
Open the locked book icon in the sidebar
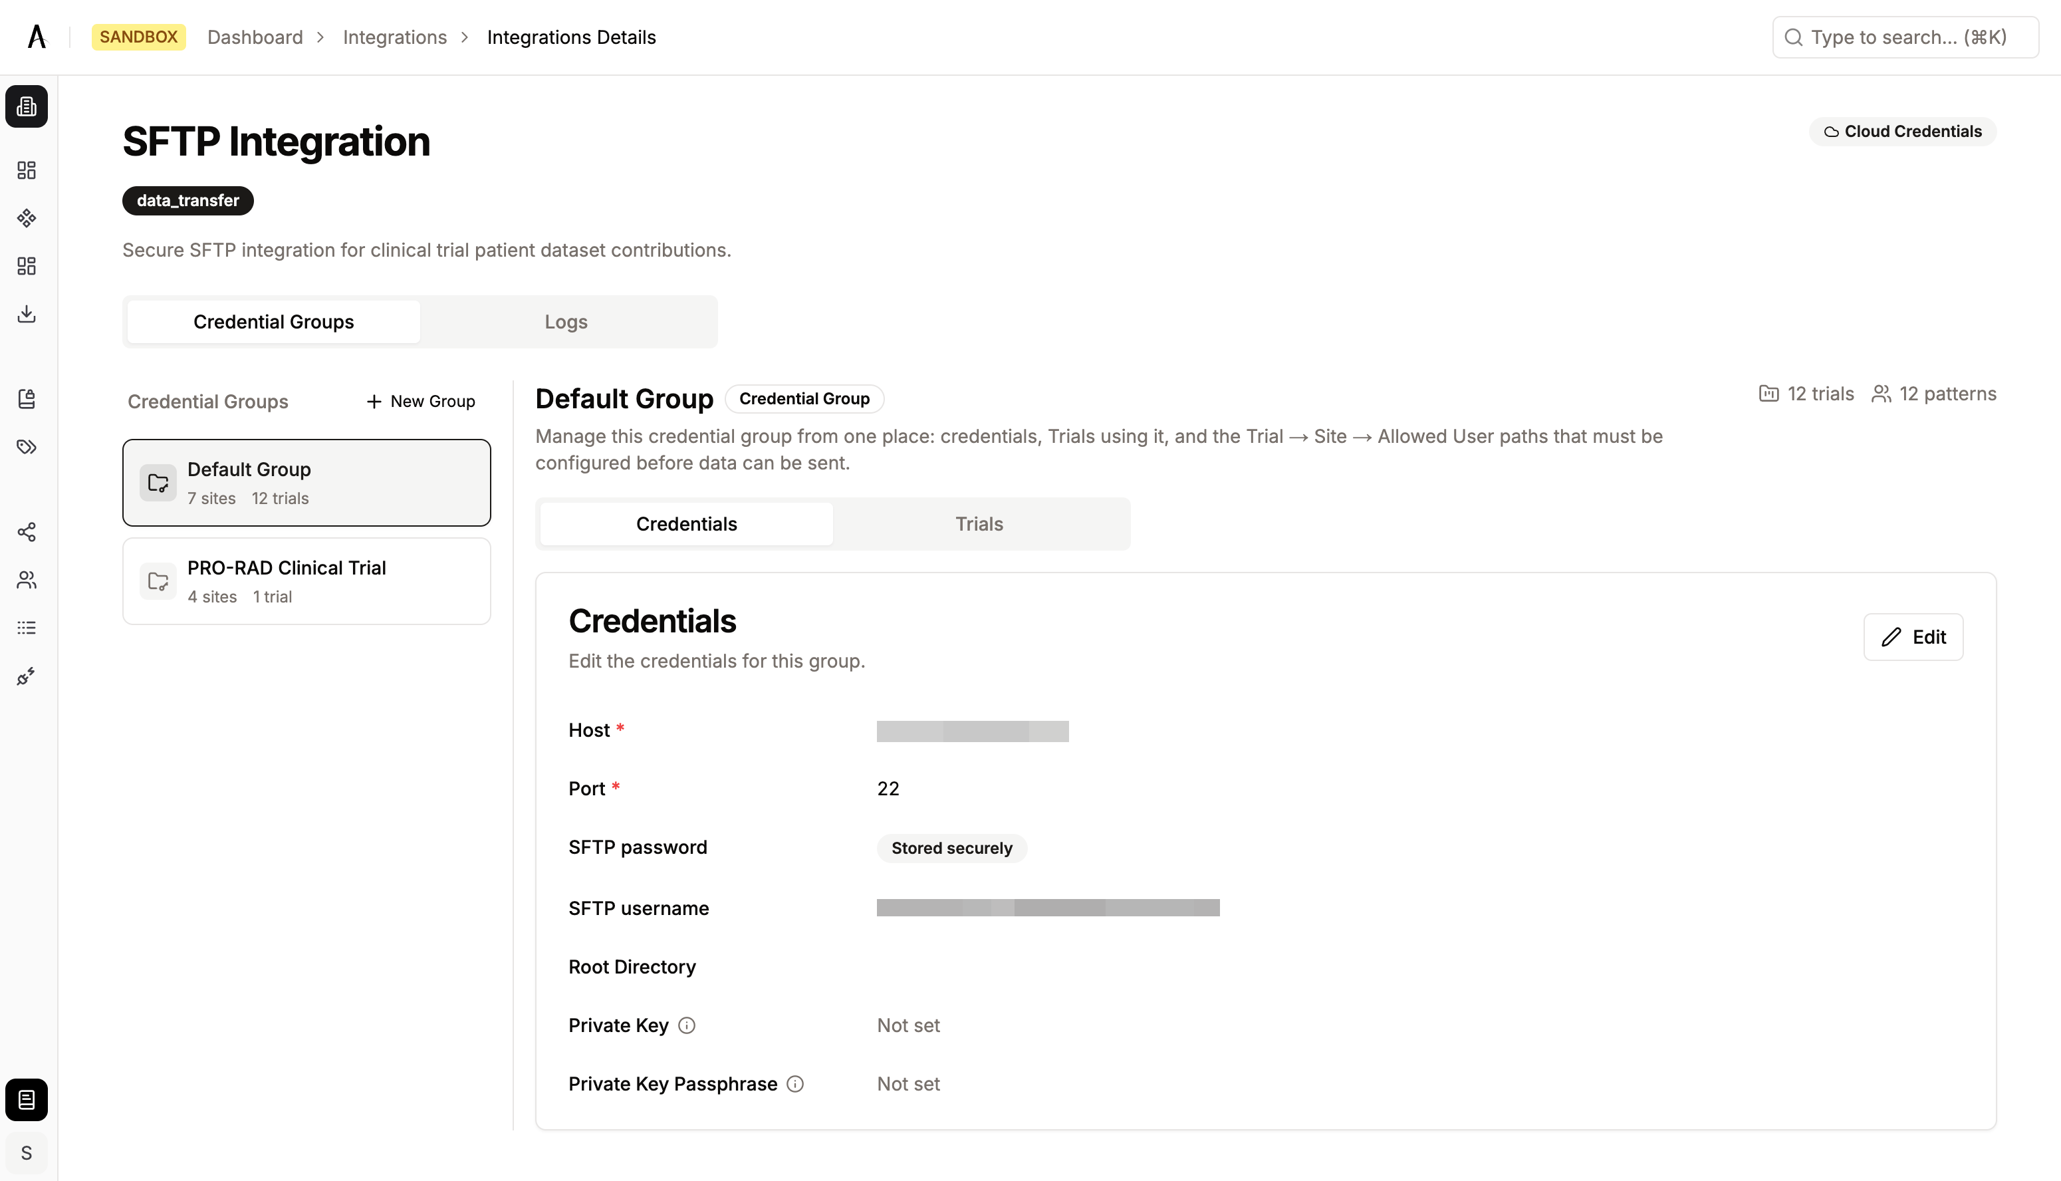[x=27, y=398]
